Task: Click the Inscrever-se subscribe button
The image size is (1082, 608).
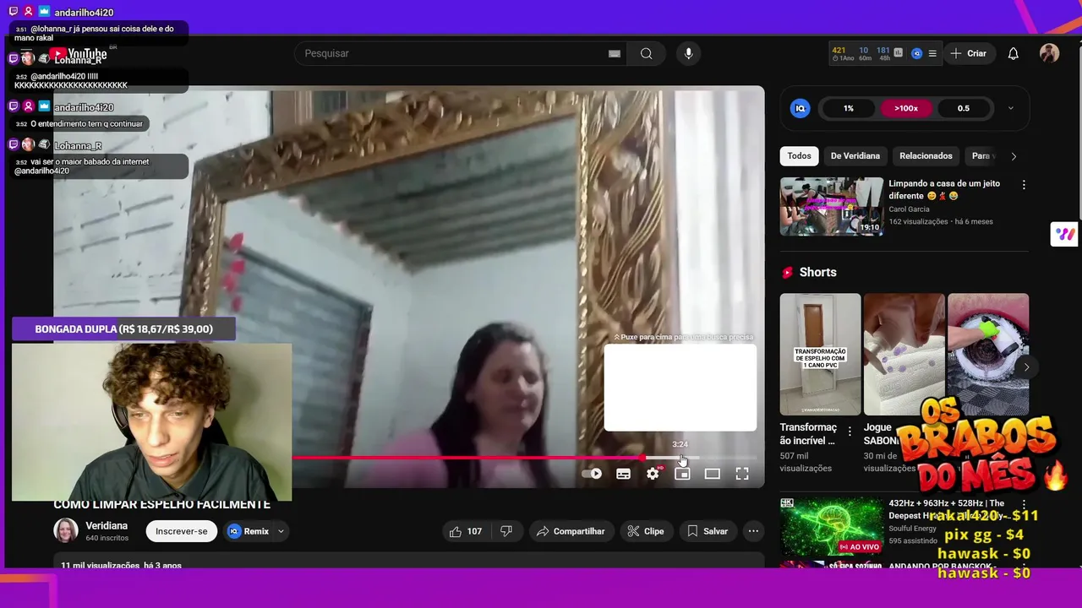Action: point(182,531)
